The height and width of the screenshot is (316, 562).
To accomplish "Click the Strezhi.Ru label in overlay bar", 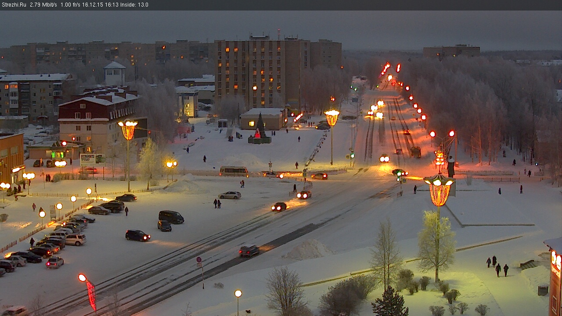I will click(14, 5).
